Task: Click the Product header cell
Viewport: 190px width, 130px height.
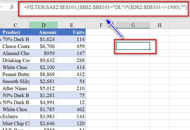Action: 16,32
